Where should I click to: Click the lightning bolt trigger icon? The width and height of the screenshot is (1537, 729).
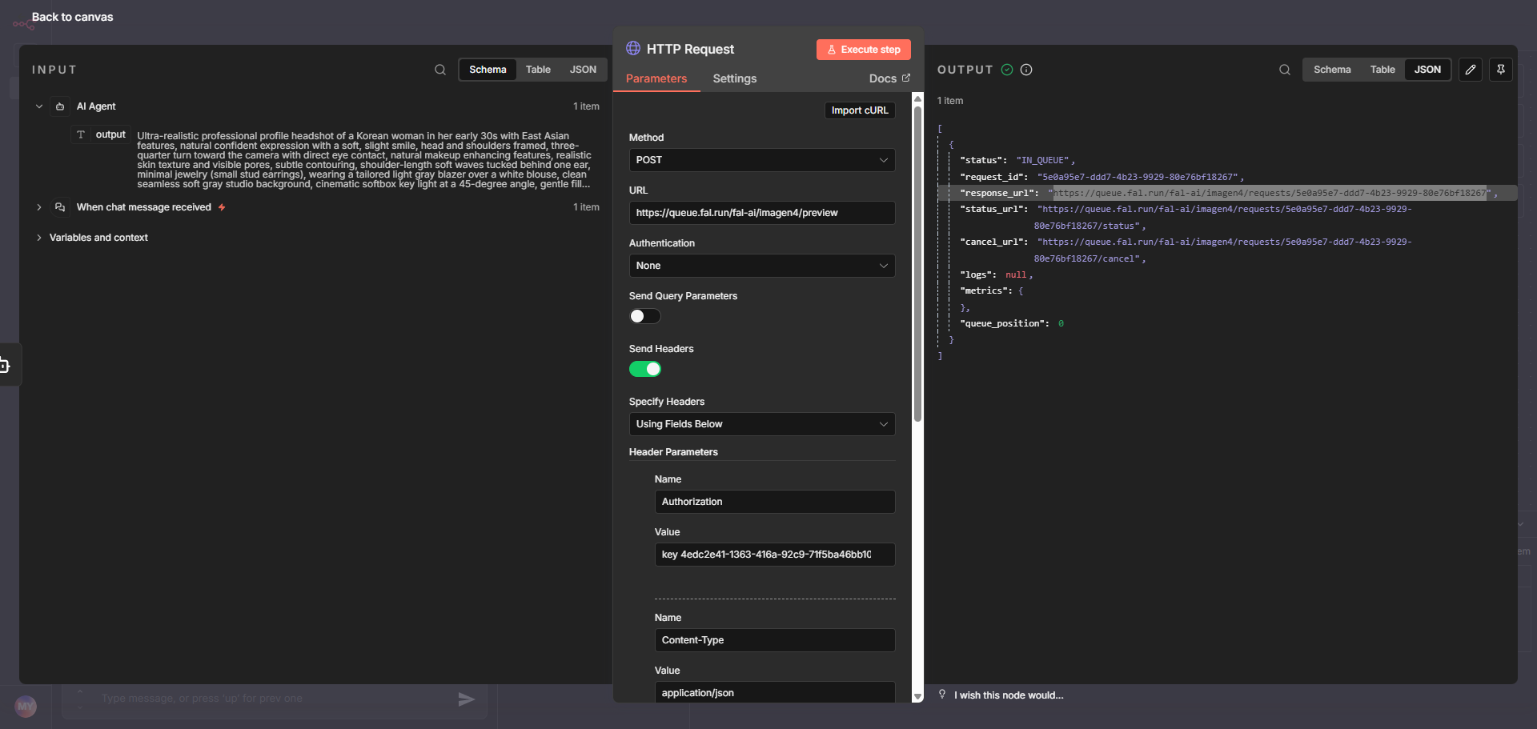(x=222, y=207)
